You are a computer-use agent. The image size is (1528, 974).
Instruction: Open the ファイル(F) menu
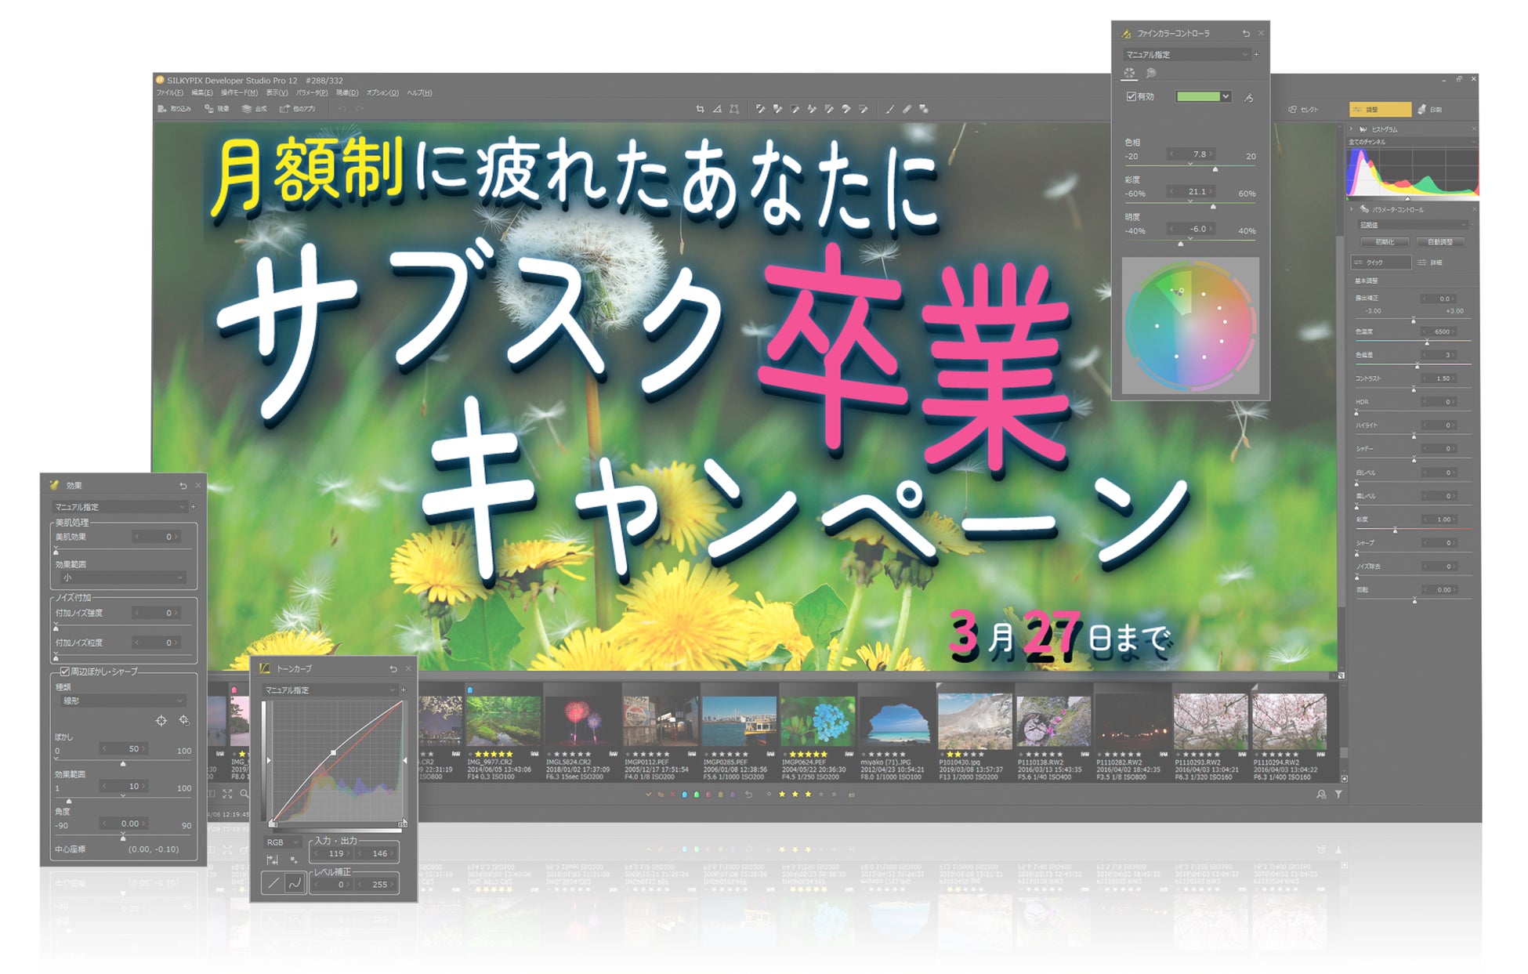[x=169, y=92]
